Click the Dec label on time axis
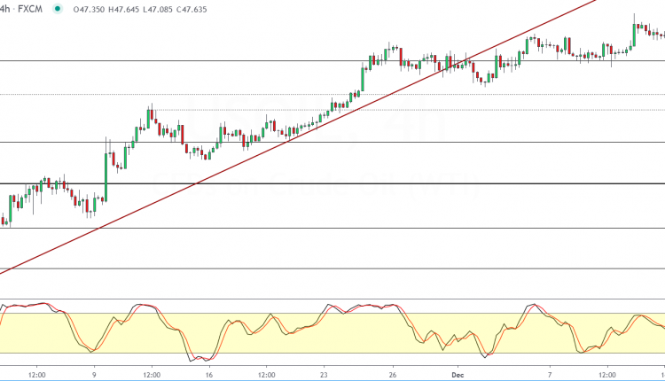The height and width of the screenshot is (381, 665). point(458,375)
